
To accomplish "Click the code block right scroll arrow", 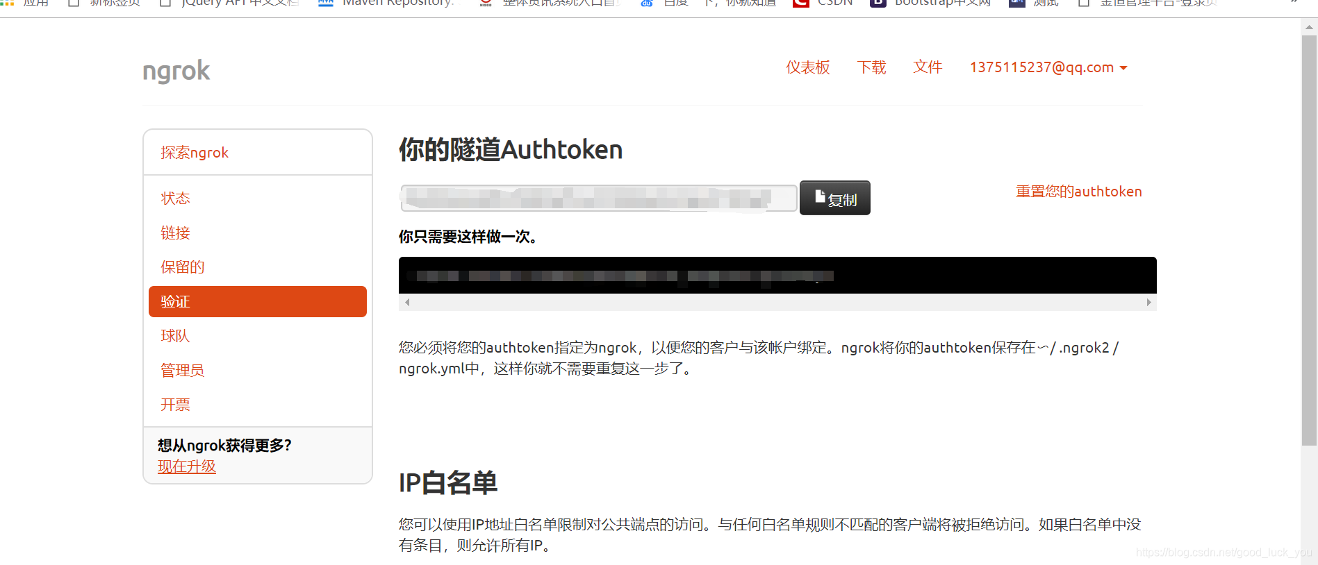I will tap(1148, 303).
